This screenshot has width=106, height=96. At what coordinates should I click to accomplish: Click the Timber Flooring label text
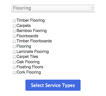coord(30,20)
